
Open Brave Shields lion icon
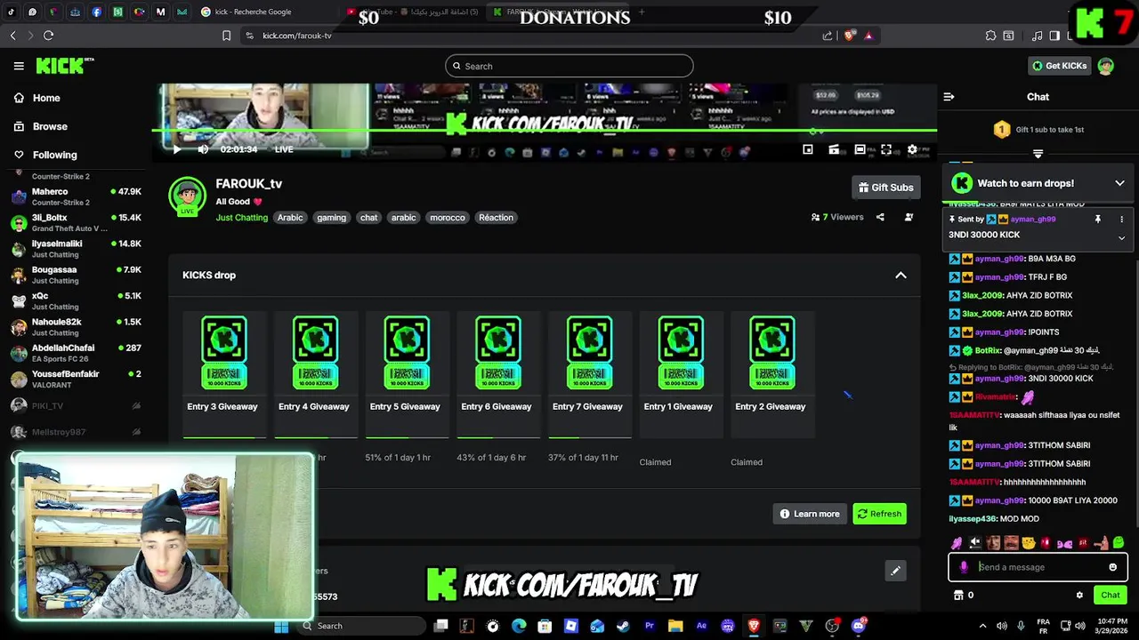coord(849,36)
